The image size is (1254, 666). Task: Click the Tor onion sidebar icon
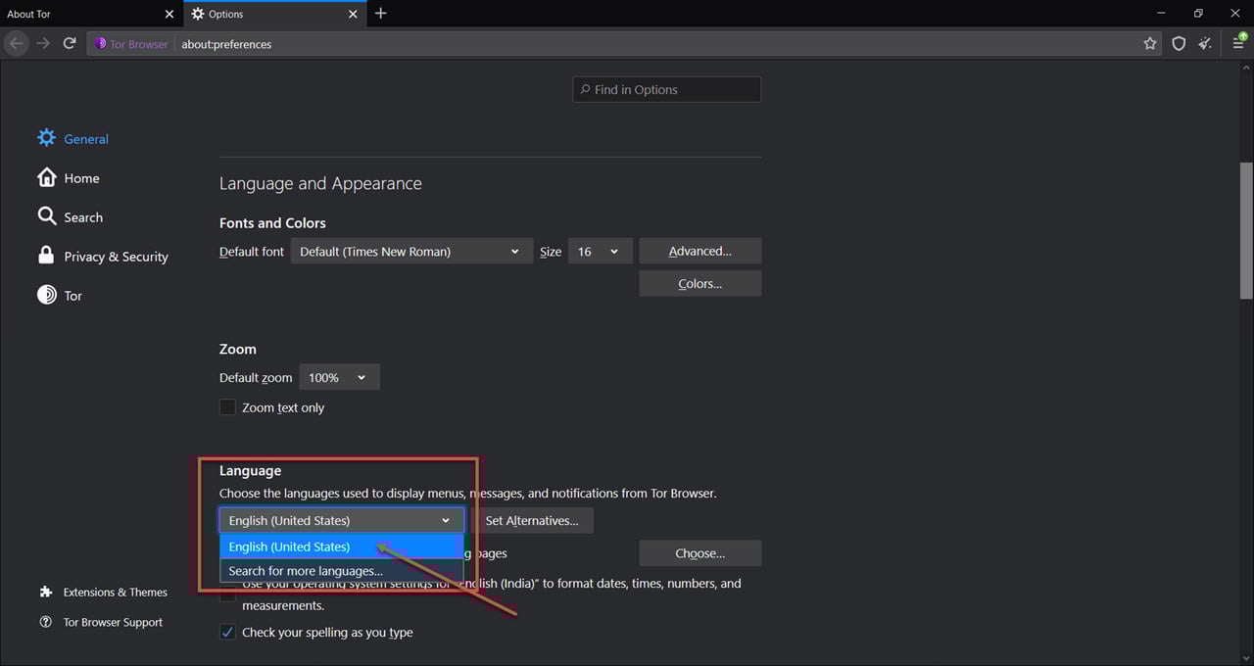click(x=46, y=295)
